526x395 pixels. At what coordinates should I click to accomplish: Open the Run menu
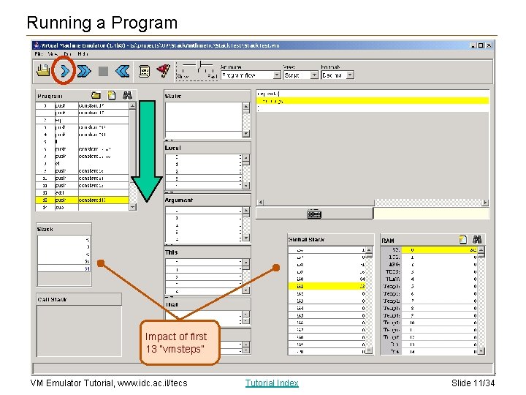67,53
